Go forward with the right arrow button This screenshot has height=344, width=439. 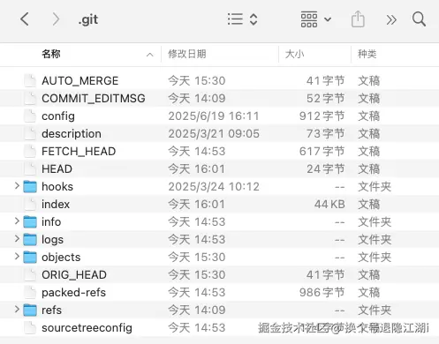[56, 19]
